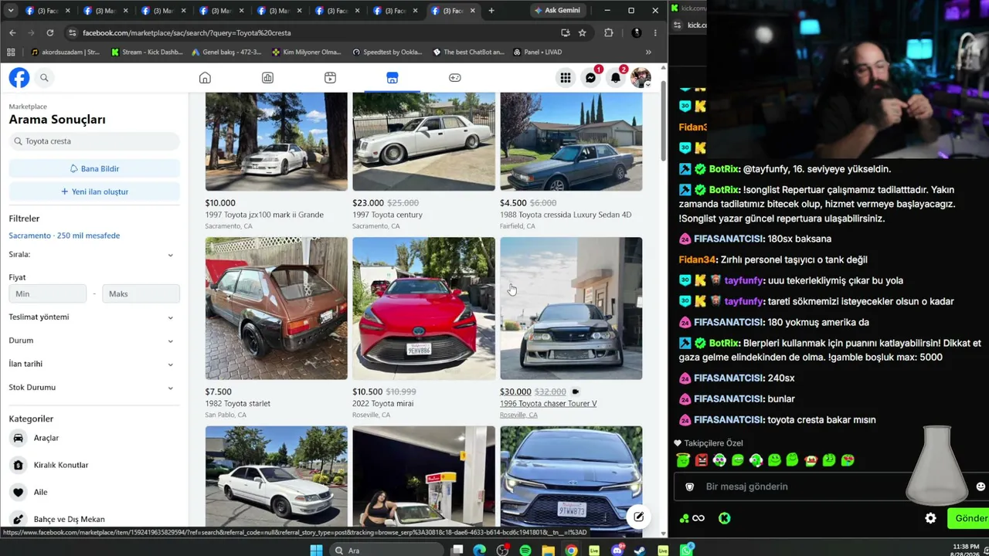989x556 pixels.
Task: Open the 2022 Toyota mirai listing photo
Action: coord(423,308)
